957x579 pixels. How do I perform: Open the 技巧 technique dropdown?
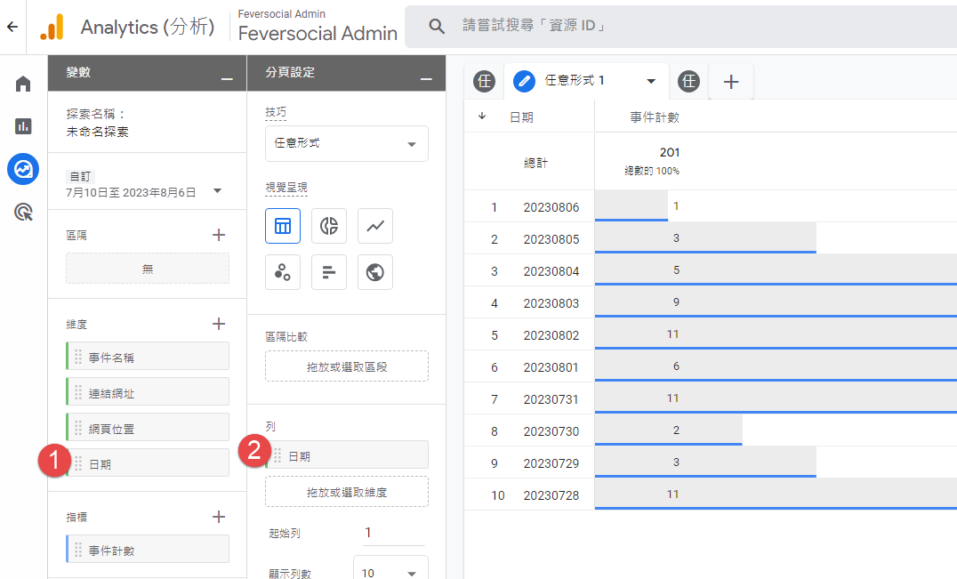pyautogui.click(x=346, y=143)
